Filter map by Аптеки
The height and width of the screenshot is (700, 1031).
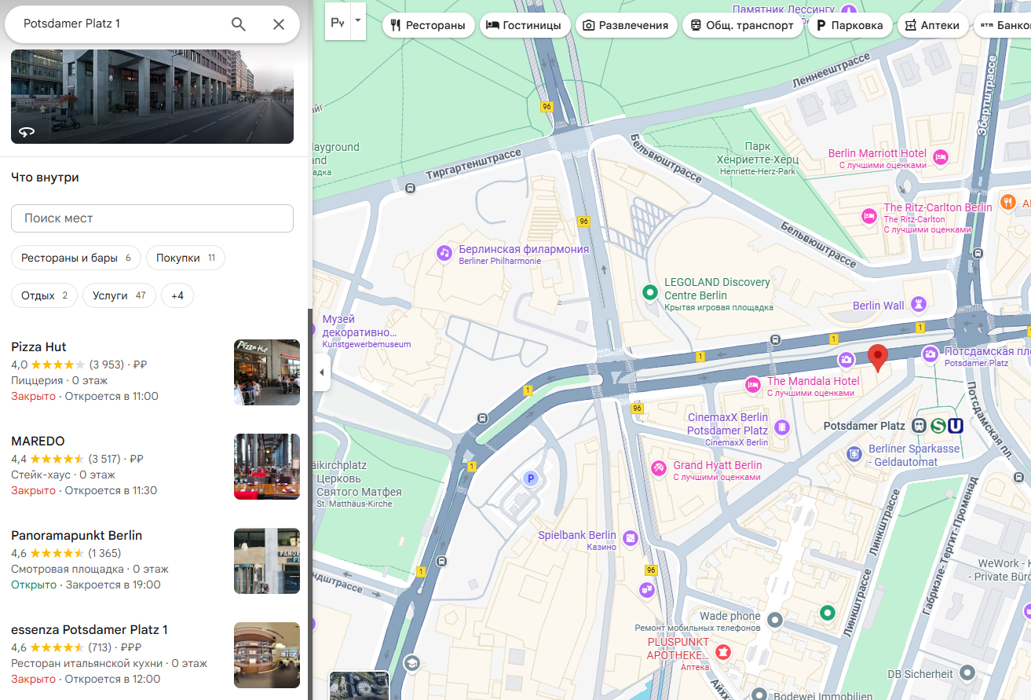(933, 25)
